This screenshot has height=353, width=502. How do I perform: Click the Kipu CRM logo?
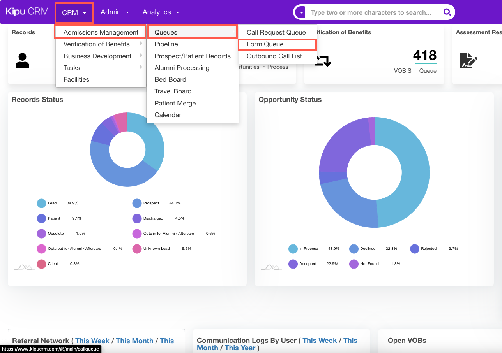[27, 12]
